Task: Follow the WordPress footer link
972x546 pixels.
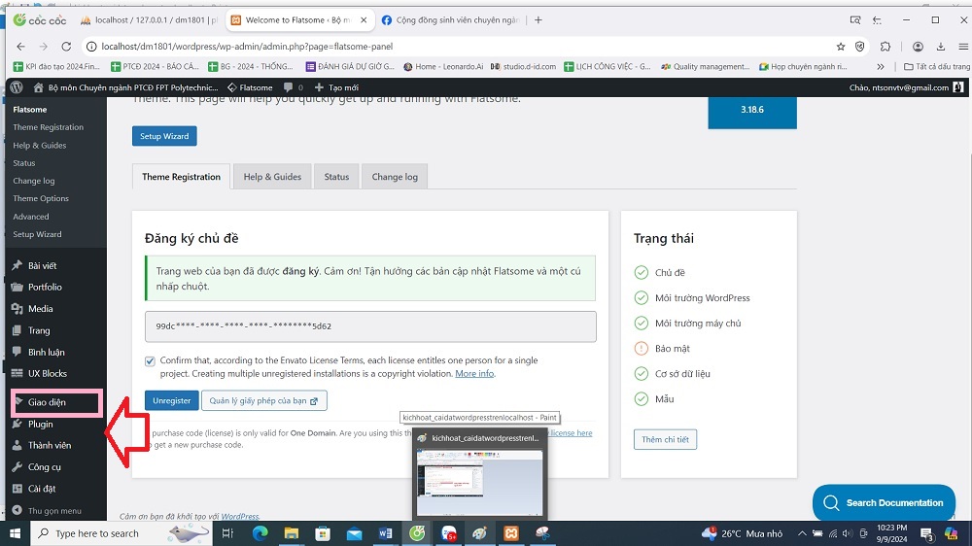Action: 240,516
